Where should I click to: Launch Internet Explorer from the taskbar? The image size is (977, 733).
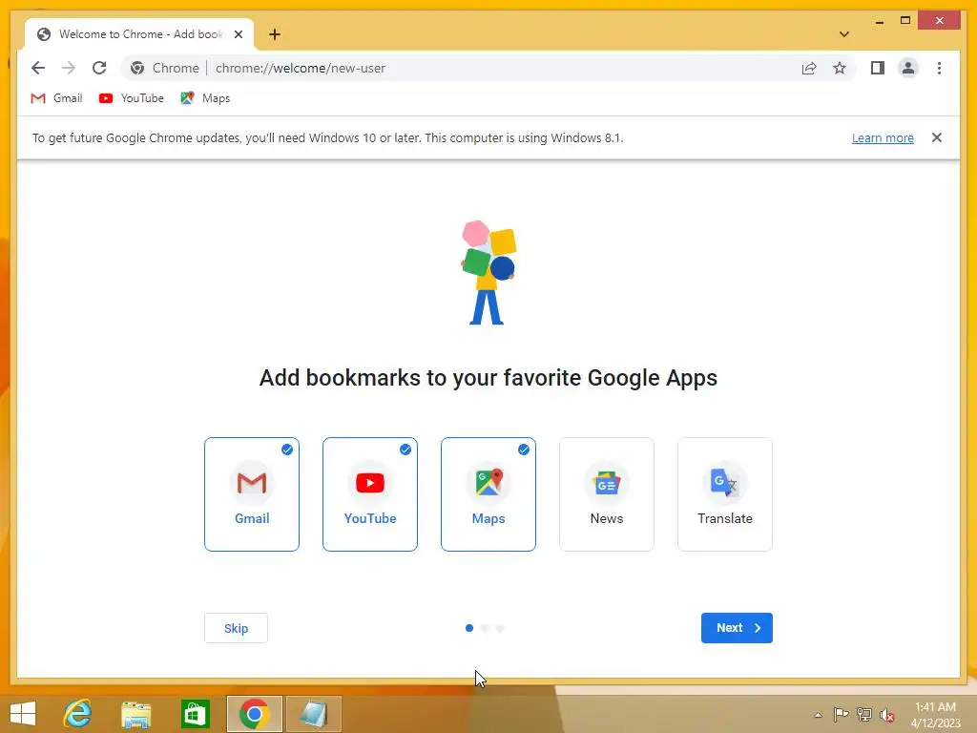(78, 714)
